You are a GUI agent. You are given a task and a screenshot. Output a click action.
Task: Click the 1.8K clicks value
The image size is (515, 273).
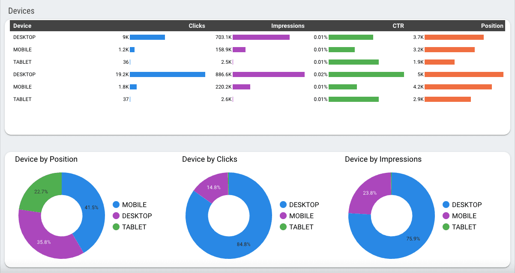click(x=124, y=87)
